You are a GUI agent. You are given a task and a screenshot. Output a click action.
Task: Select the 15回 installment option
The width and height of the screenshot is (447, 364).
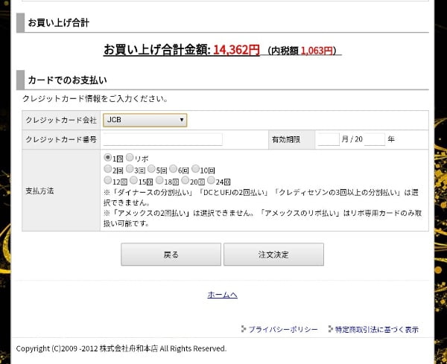pyautogui.click(x=134, y=180)
